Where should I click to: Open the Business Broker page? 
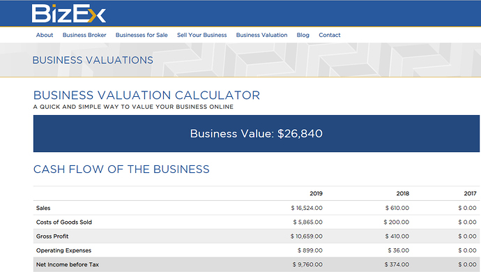point(84,35)
